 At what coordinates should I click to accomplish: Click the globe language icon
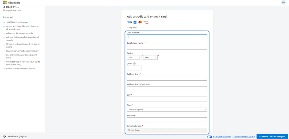click(5, 137)
